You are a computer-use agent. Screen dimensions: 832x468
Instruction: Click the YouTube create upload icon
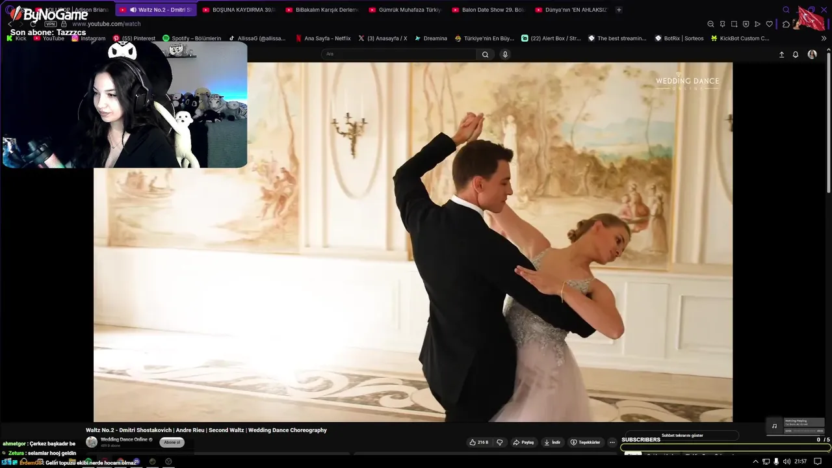[781, 55]
